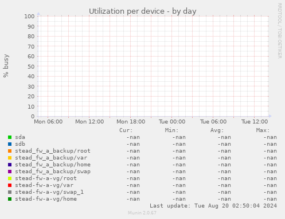Click the lime stead-fw-a-vg/root swatch
This screenshot has width=285, height=219.
pyautogui.click(x=10, y=178)
